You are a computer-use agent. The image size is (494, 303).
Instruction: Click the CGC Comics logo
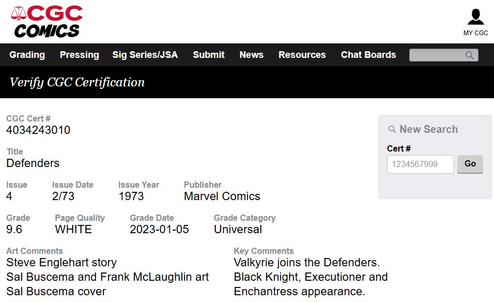47,22
